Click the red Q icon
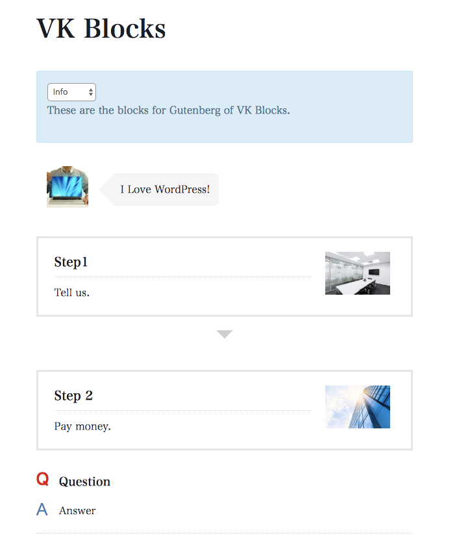Image resolution: width=457 pixels, height=540 pixels. pos(43,480)
